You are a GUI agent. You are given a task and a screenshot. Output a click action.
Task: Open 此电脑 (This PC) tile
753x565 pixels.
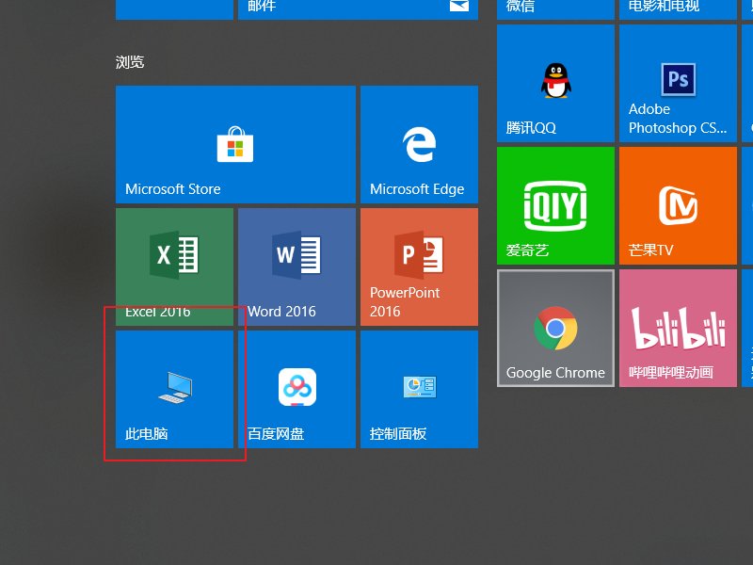pos(174,389)
